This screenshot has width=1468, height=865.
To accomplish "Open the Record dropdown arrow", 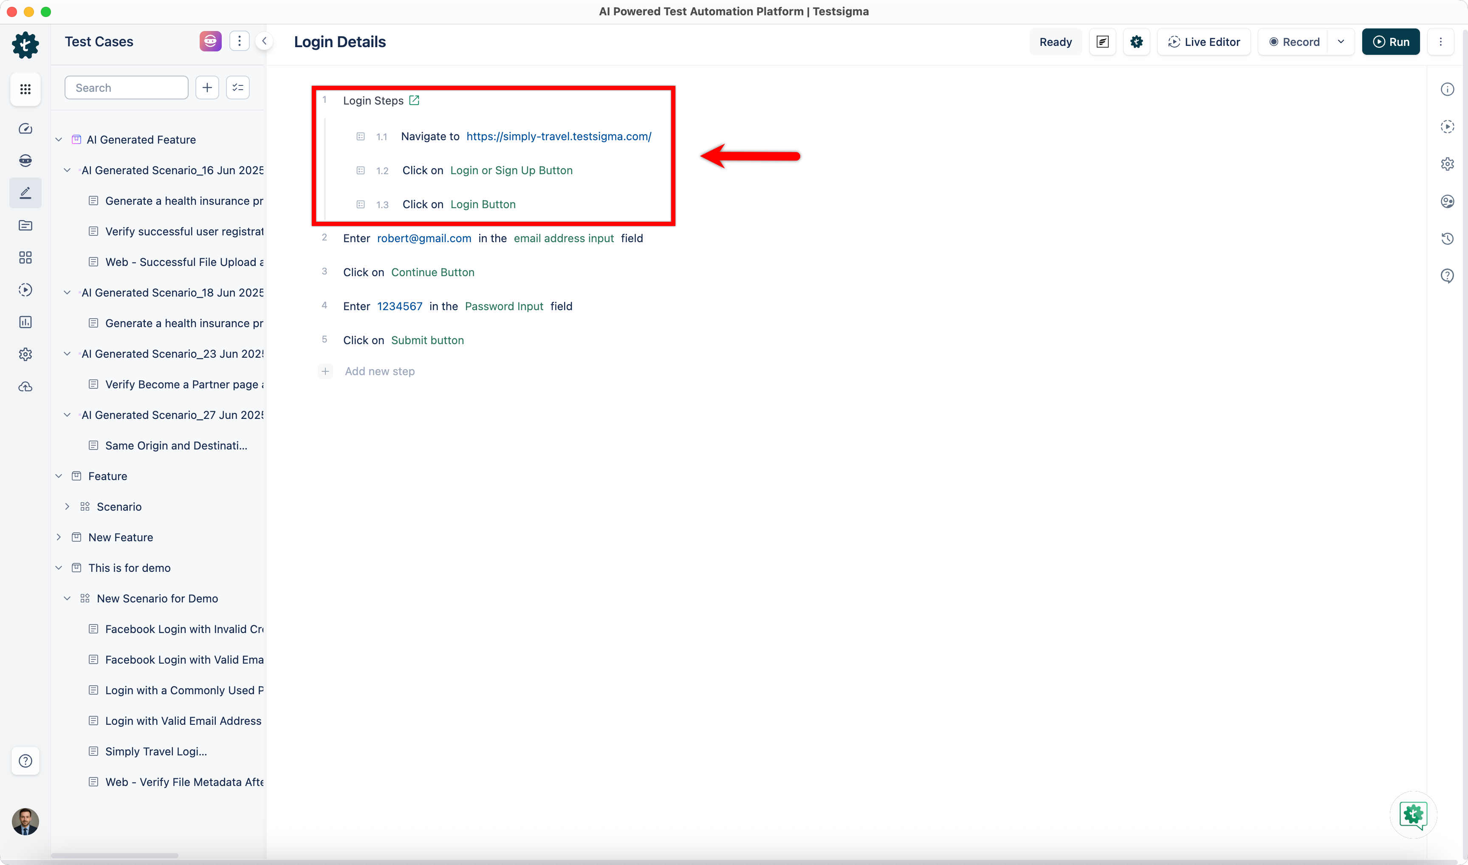I will pyautogui.click(x=1341, y=42).
